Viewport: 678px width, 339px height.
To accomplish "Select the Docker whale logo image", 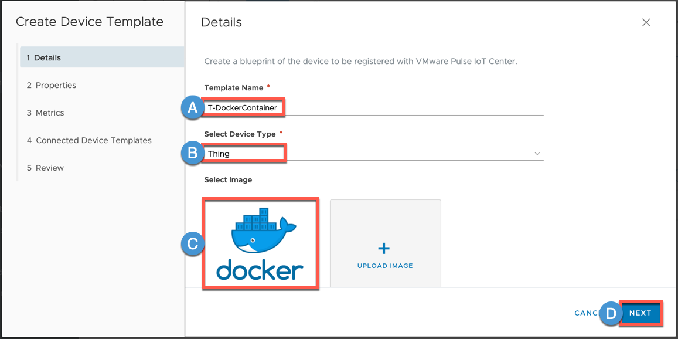I will pos(260,243).
